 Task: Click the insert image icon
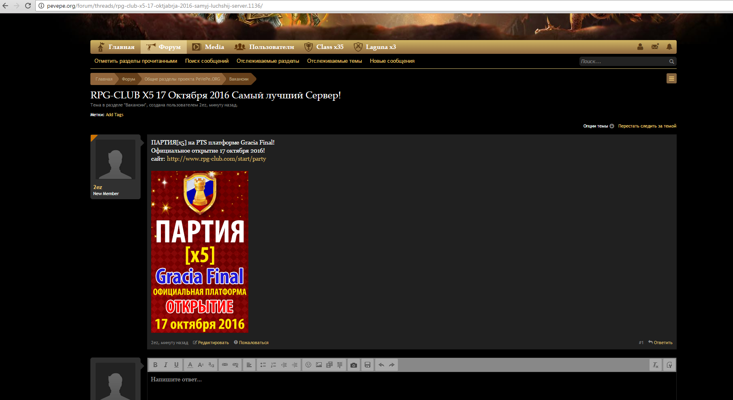coord(319,365)
